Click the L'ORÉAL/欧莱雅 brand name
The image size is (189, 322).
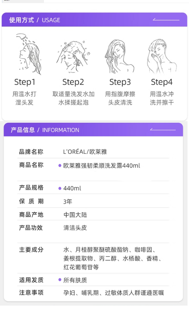coord(85,152)
